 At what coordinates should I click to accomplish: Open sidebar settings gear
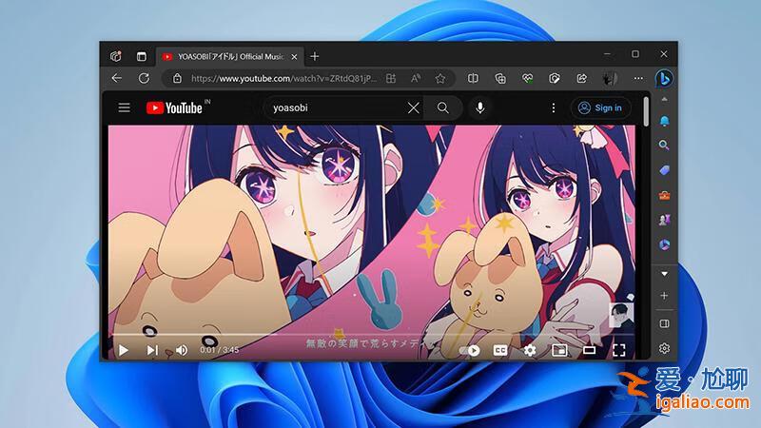[x=664, y=348]
